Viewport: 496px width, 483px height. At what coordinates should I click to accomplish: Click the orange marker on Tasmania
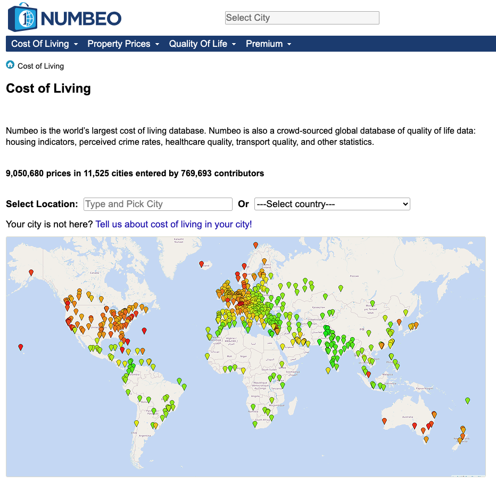[x=426, y=439]
